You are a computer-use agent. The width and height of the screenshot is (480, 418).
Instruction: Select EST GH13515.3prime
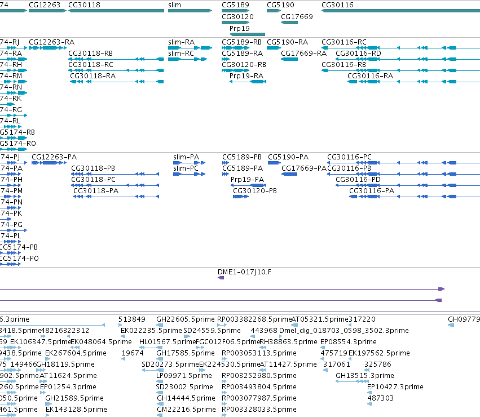tap(365, 376)
